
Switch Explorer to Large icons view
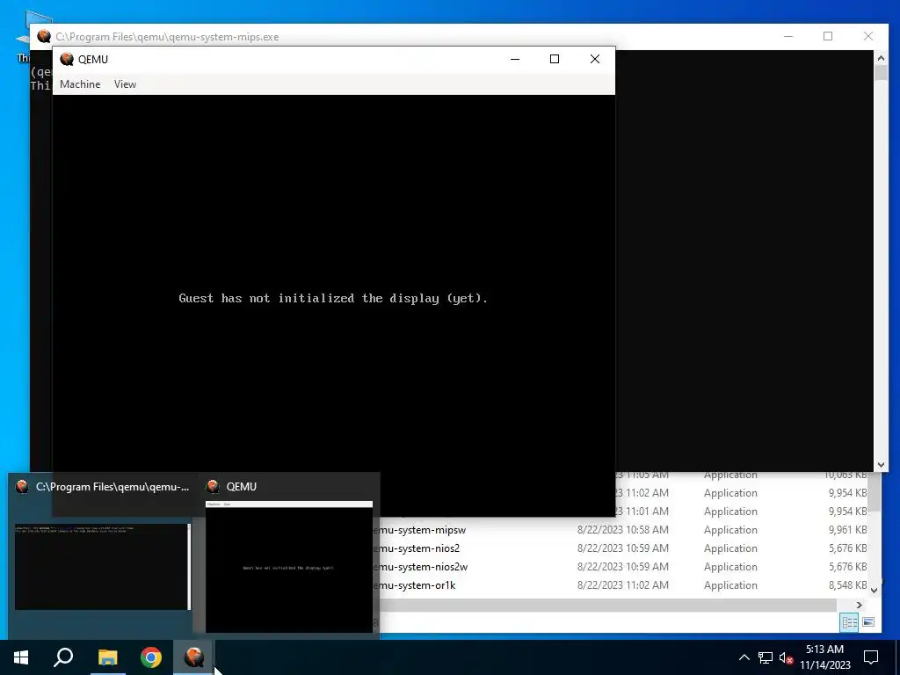point(868,622)
